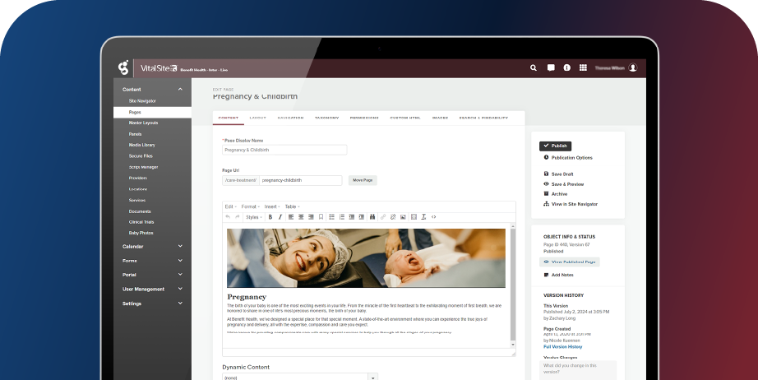Click the Page Display Name input field
This screenshot has height=380, width=758.
[284, 151]
